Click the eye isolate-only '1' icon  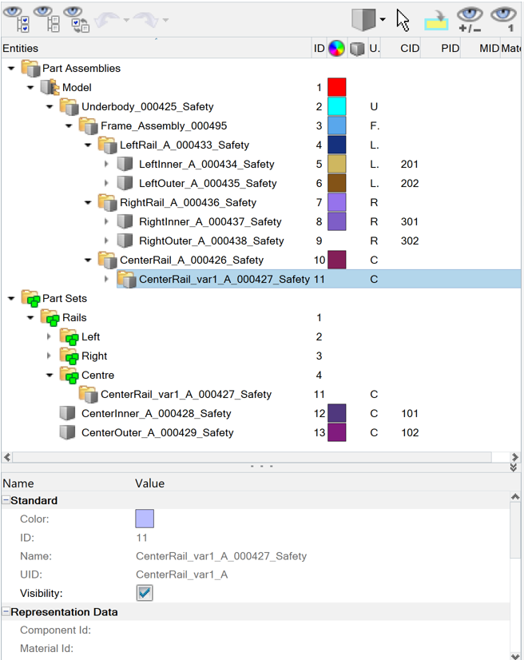[503, 18]
